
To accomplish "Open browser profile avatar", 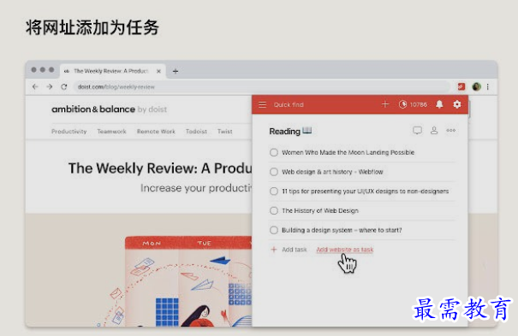I will coord(476,86).
